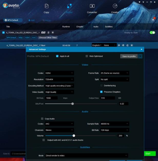Click the 480p tag
The height and width of the screenshot is (161, 158).
21,38
